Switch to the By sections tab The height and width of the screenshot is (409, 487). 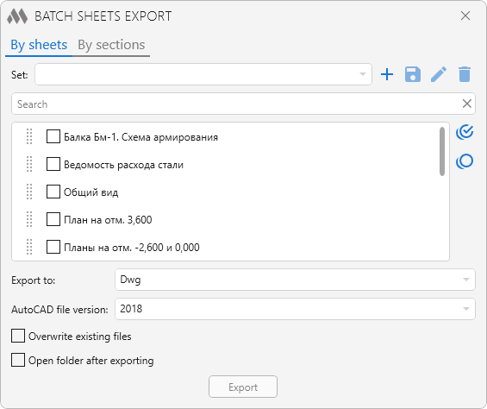pyautogui.click(x=111, y=45)
